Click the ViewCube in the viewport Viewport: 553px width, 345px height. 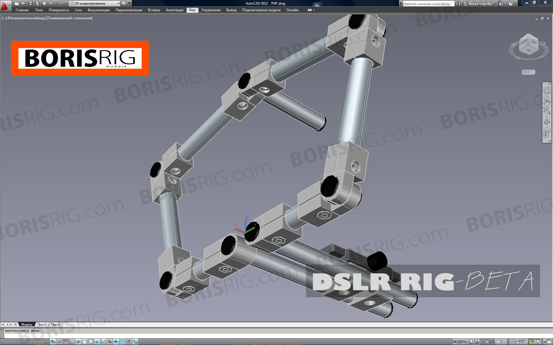[x=529, y=44]
